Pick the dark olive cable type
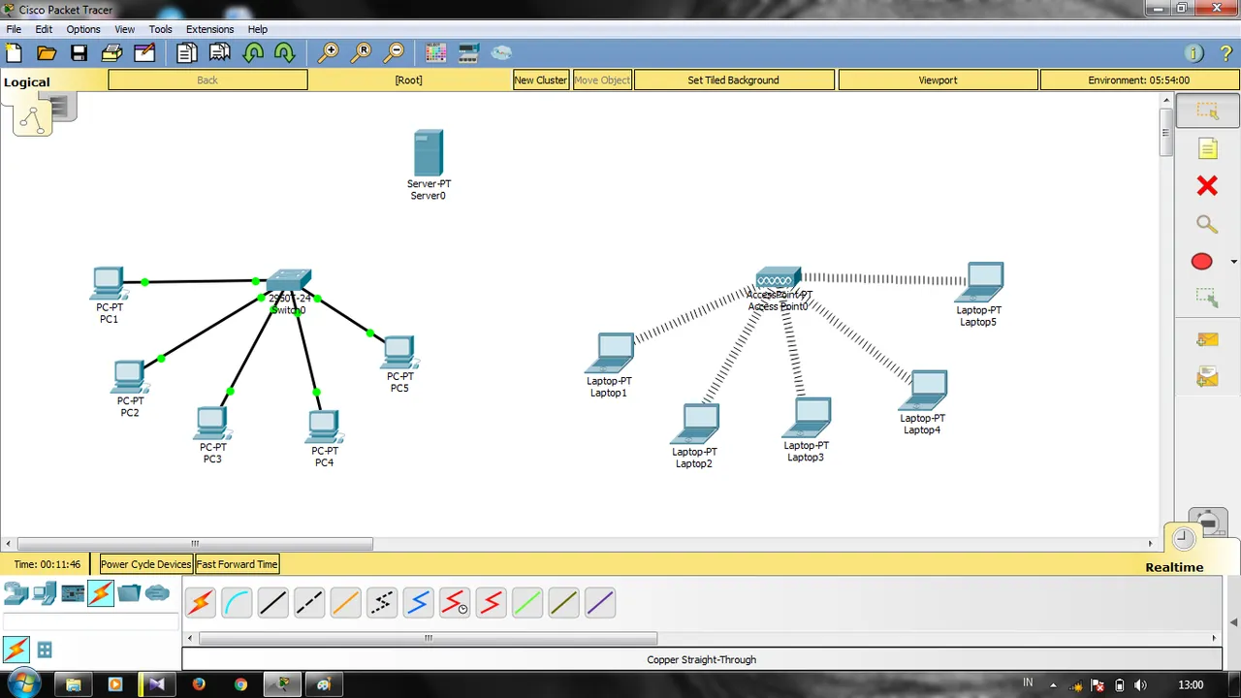 pos(564,603)
